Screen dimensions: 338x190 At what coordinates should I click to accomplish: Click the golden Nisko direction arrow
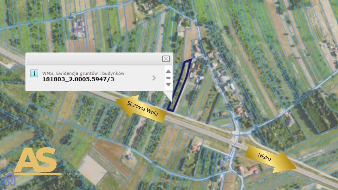pos(270,159)
